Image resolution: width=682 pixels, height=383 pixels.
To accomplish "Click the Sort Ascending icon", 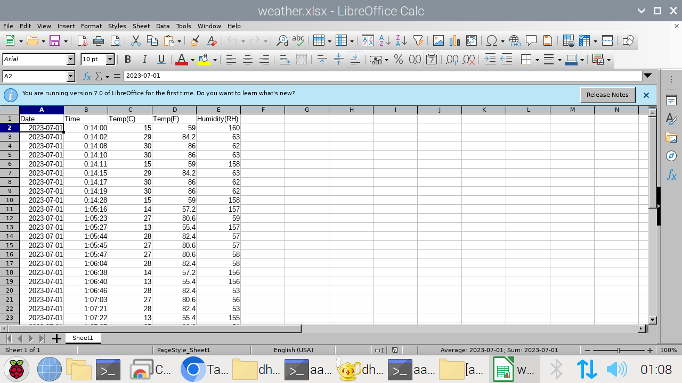I will point(385,41).
